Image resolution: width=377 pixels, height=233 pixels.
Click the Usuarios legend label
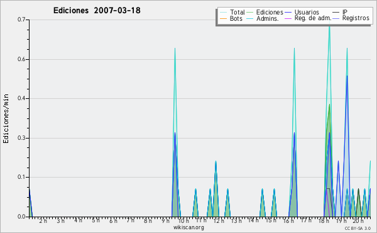click(307, 12)
